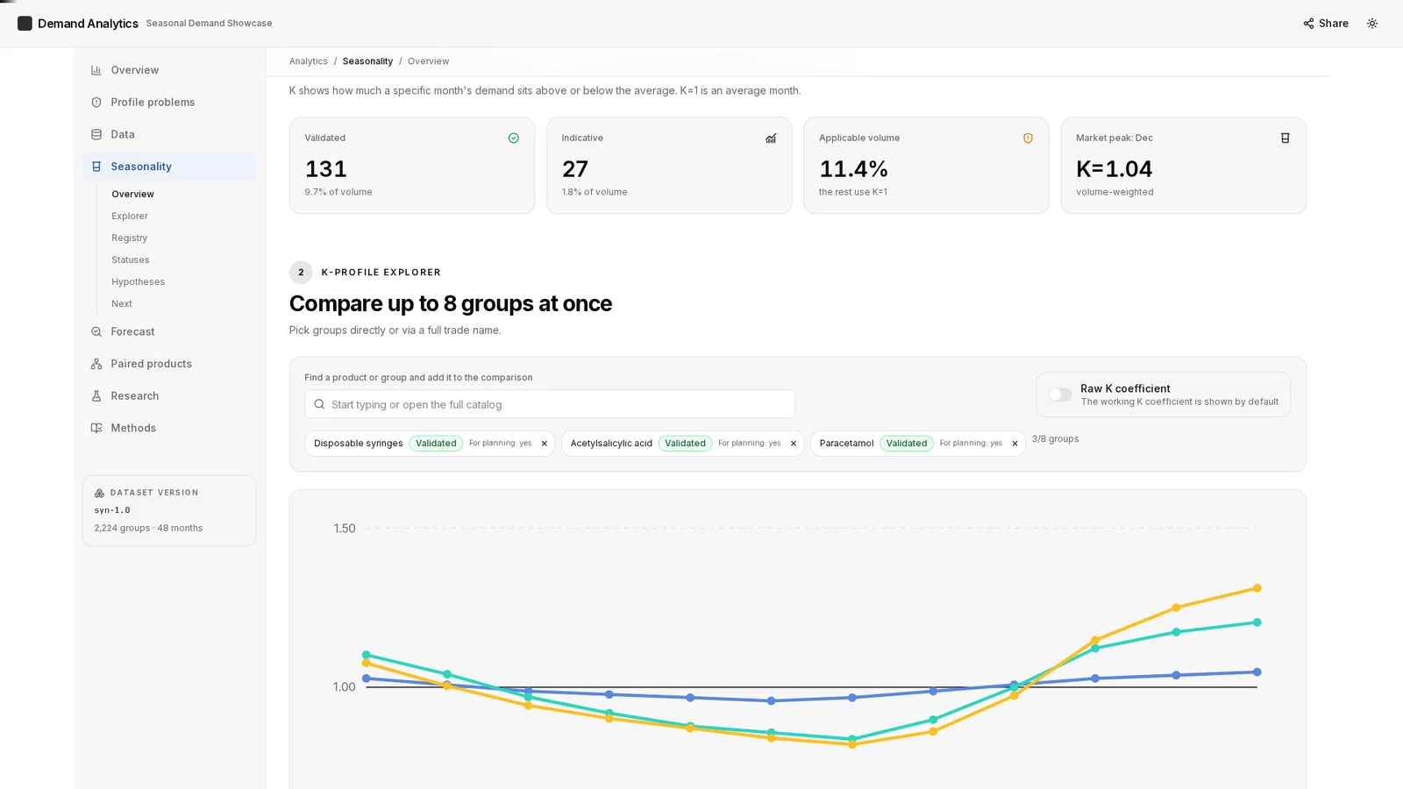
Task: Click the Paired products icon
Action: click(x=96, y=365)
